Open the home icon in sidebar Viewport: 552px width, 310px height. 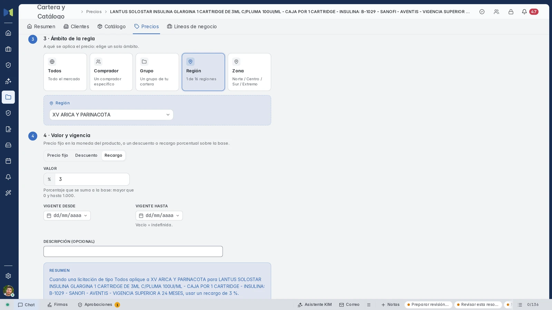point(8,33)
